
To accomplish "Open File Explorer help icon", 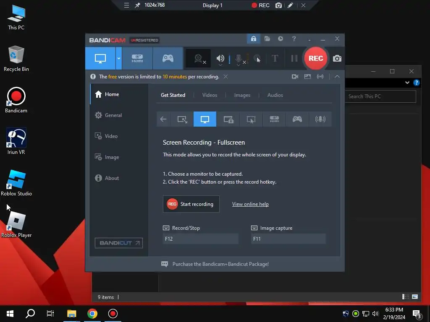I will coord(416,83).
